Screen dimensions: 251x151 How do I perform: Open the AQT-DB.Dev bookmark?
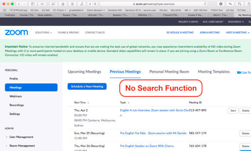pyautogui.click(x=200, y=10)
